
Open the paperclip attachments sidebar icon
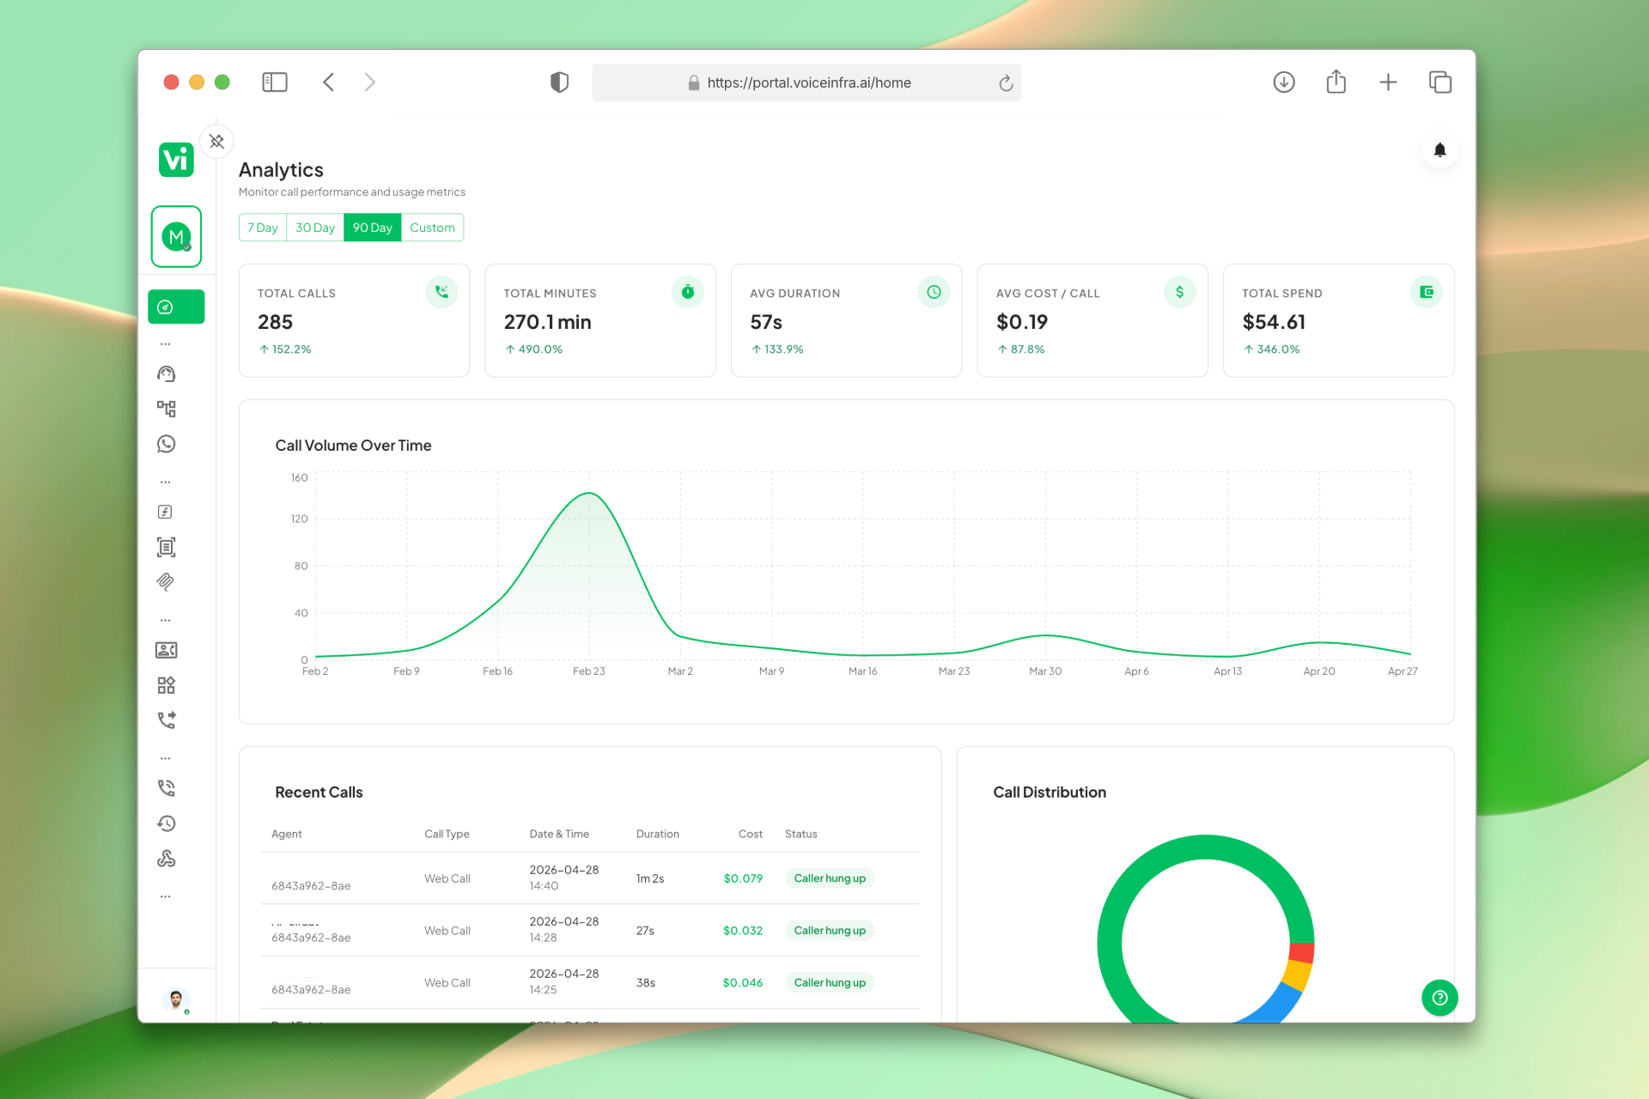(166, 582)
